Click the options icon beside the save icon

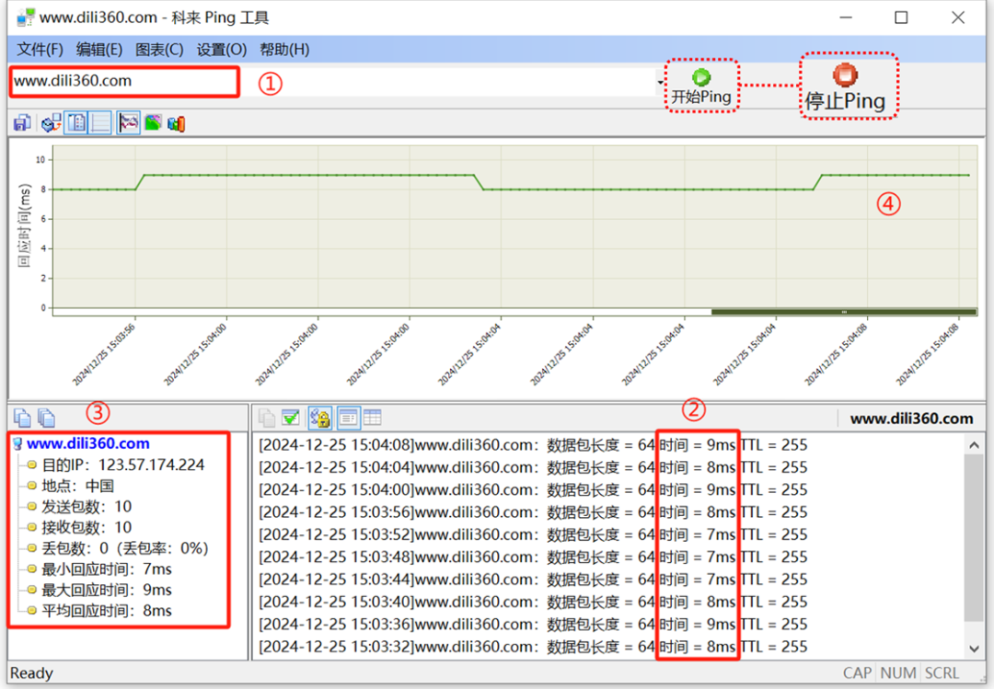point(52,123)
